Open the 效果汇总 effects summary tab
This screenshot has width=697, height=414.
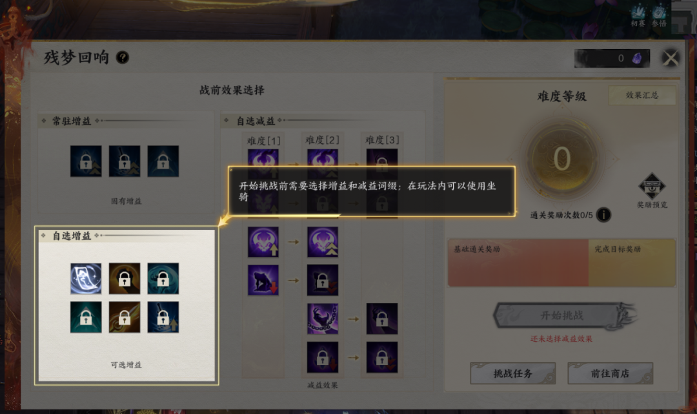click(x=642, y=95)
